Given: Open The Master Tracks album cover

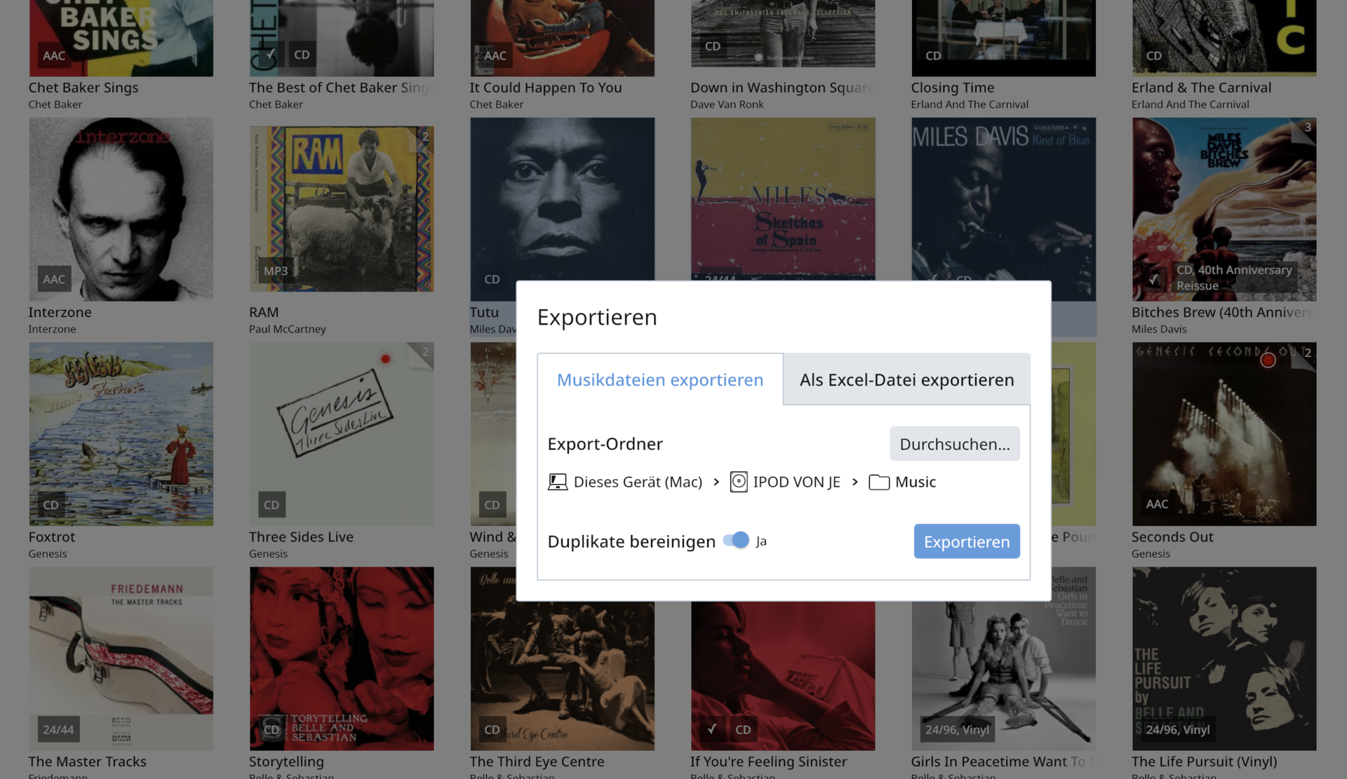Looking at the screenshot, I should [x=121, y=658].
